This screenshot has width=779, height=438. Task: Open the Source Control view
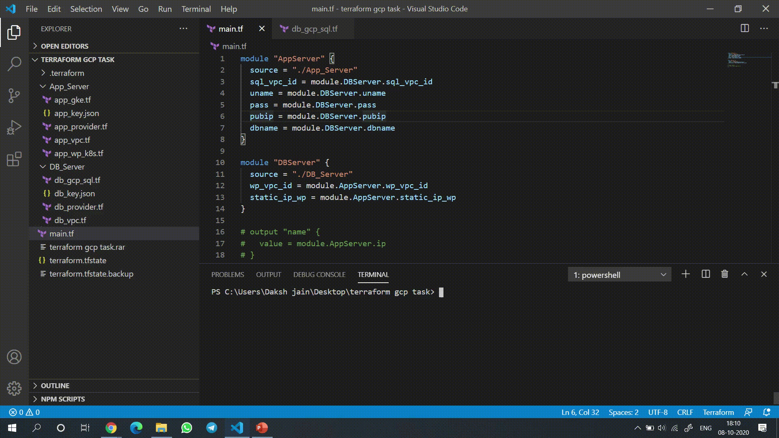click(14, 96)
